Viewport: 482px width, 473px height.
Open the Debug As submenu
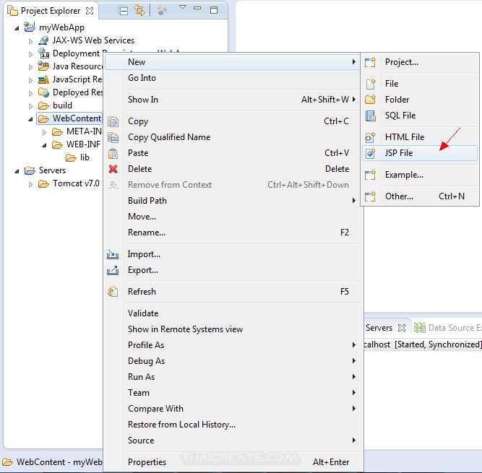(x=233, y=361)
